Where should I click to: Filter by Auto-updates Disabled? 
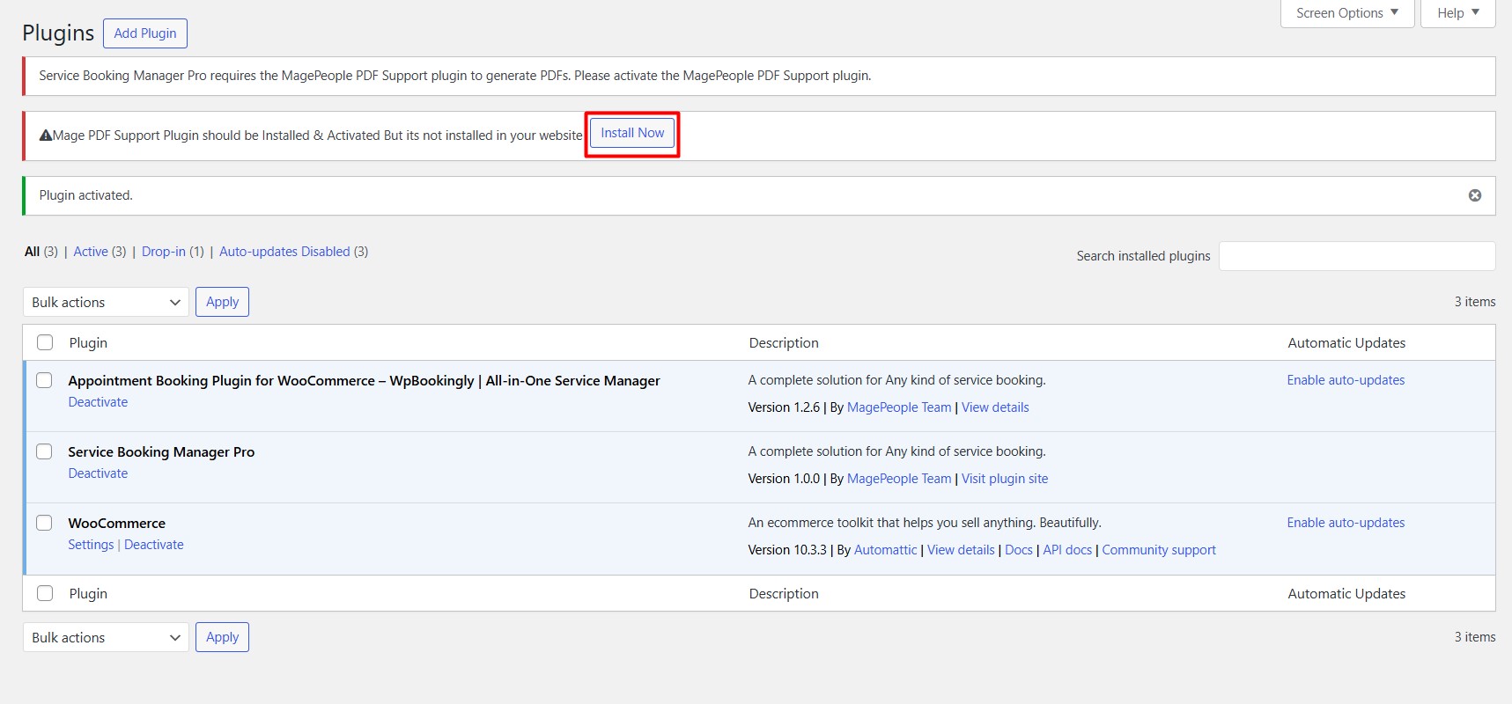[284, 252]
